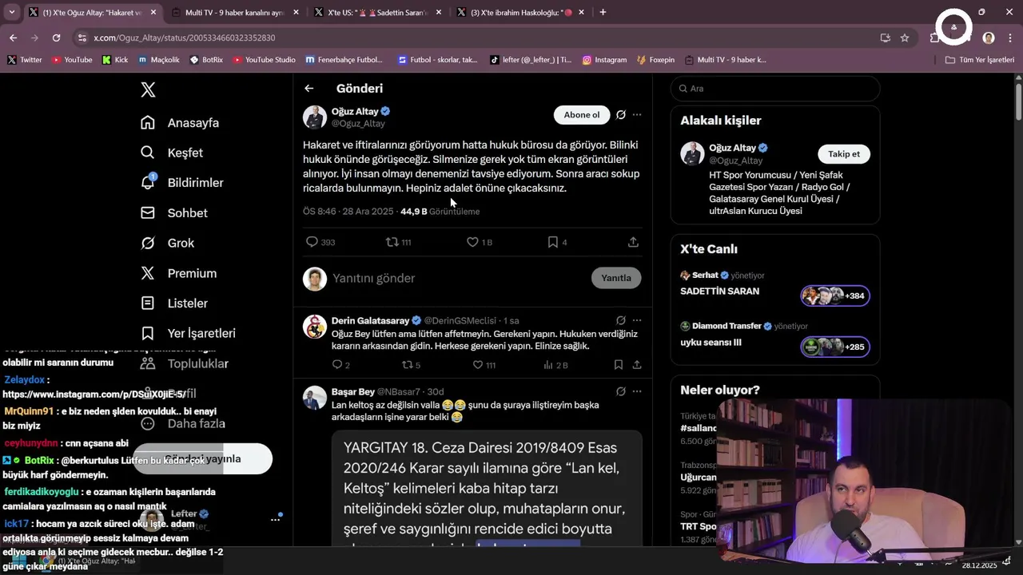1023x575 pixels.
Task: Switch to Multi TV browser tab
Action: coord(234,12)
